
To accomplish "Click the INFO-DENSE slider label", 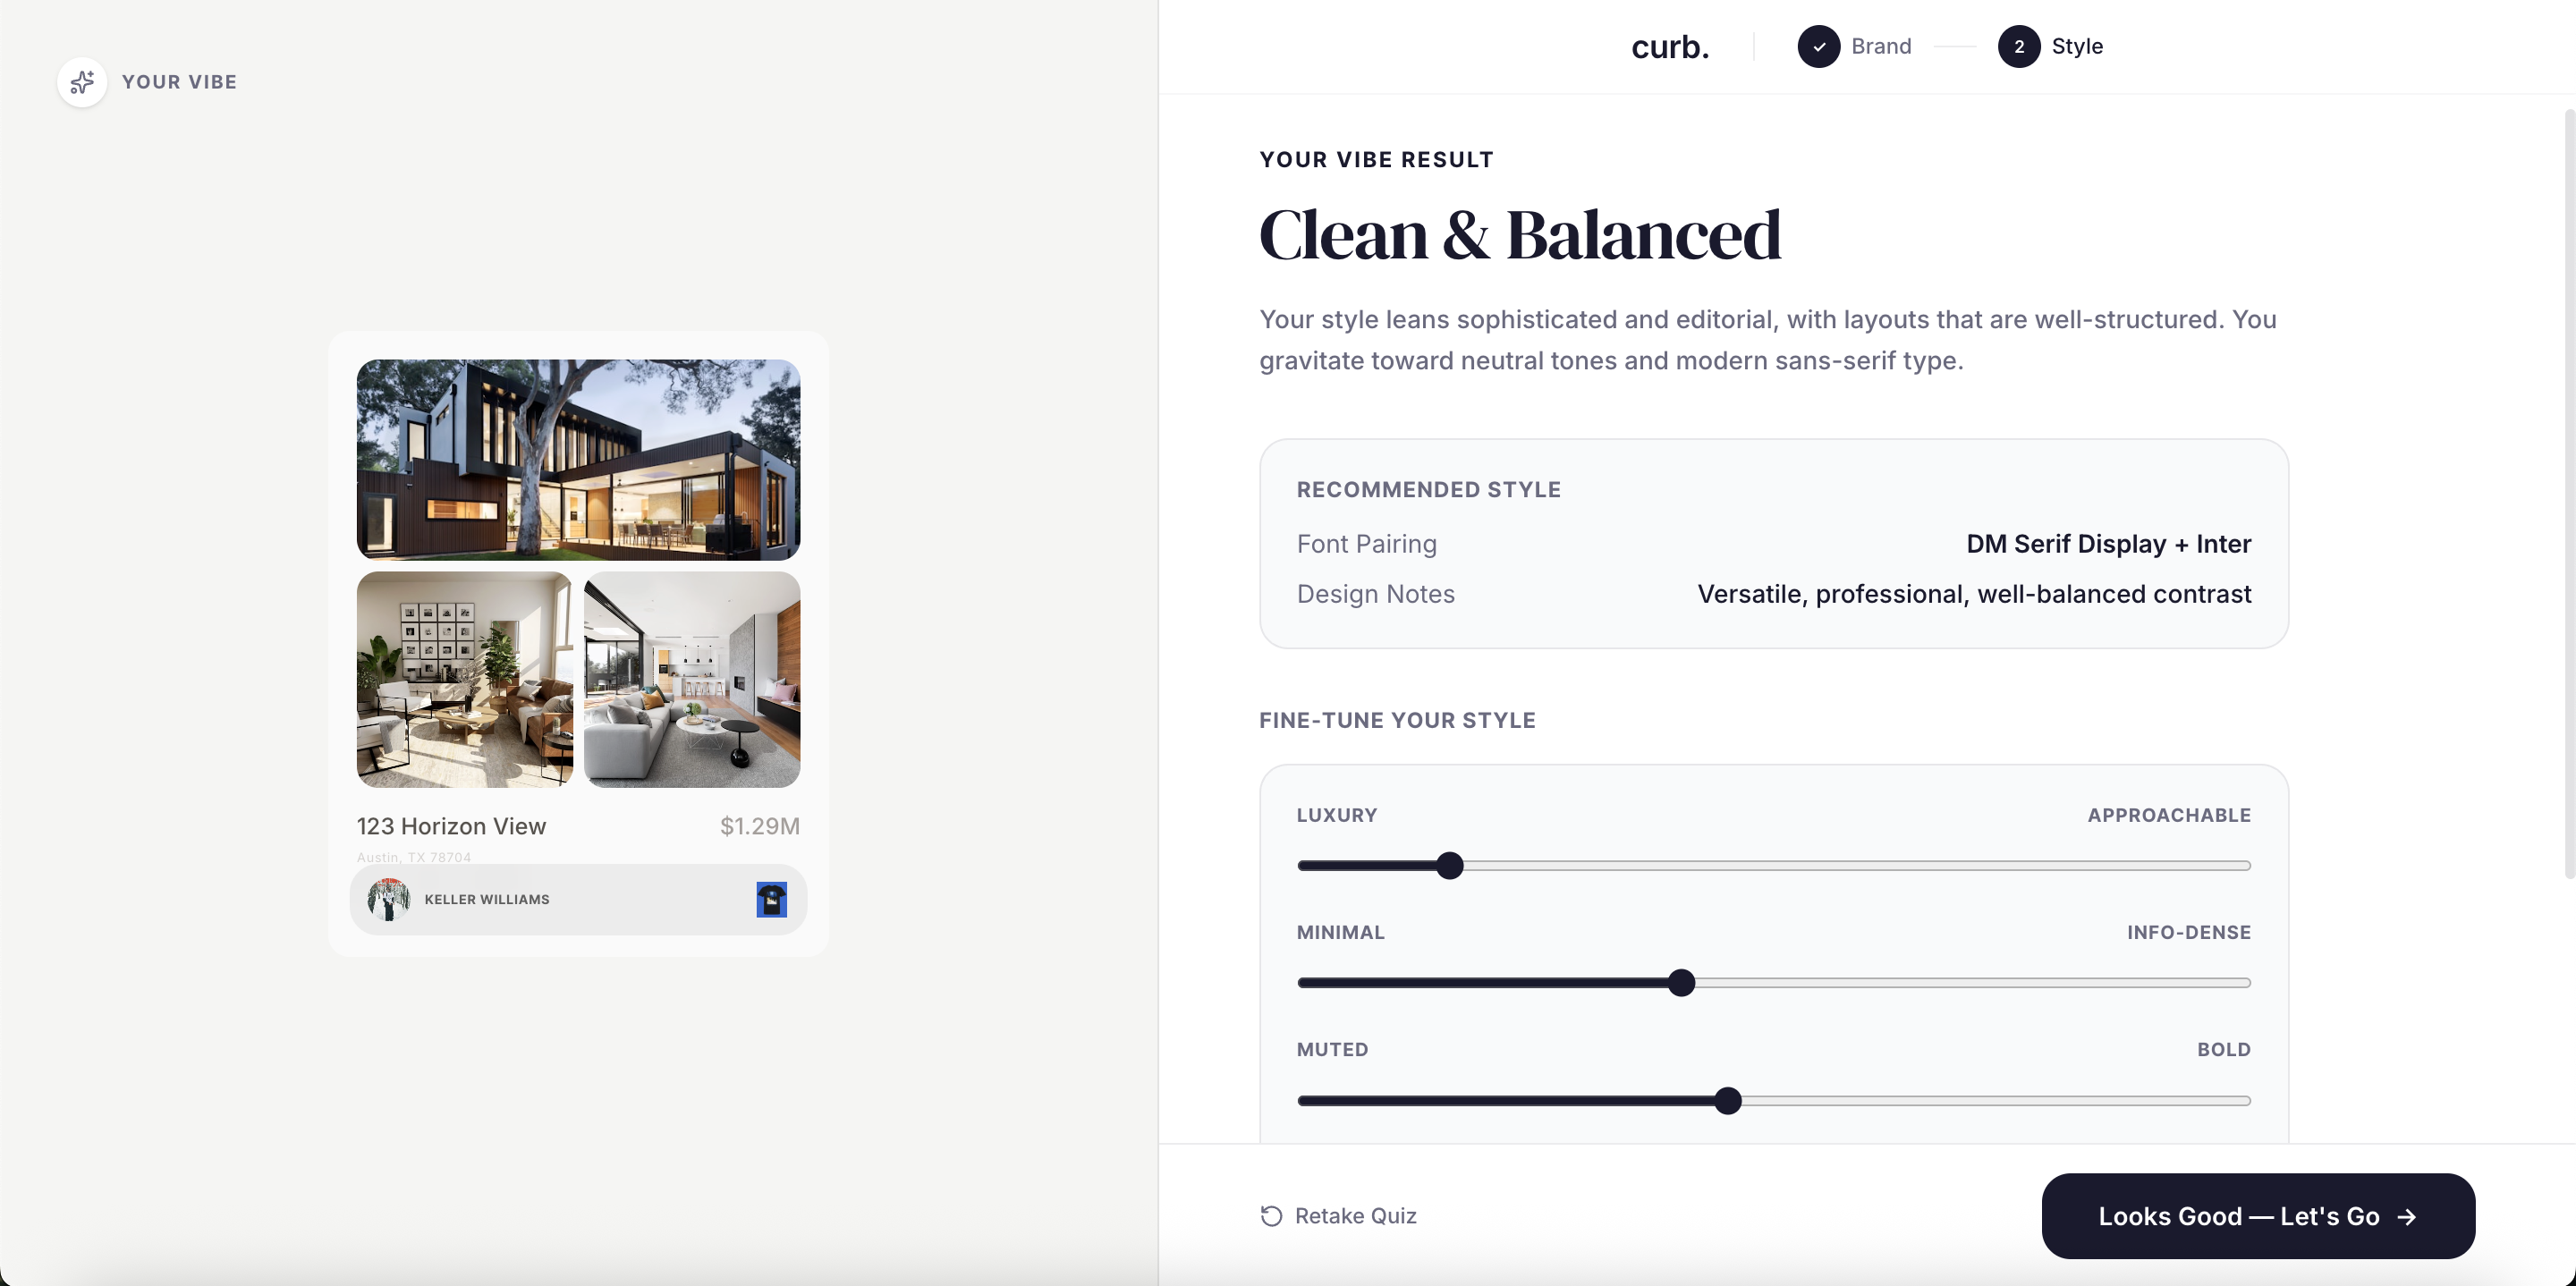I will [2189, 932].
